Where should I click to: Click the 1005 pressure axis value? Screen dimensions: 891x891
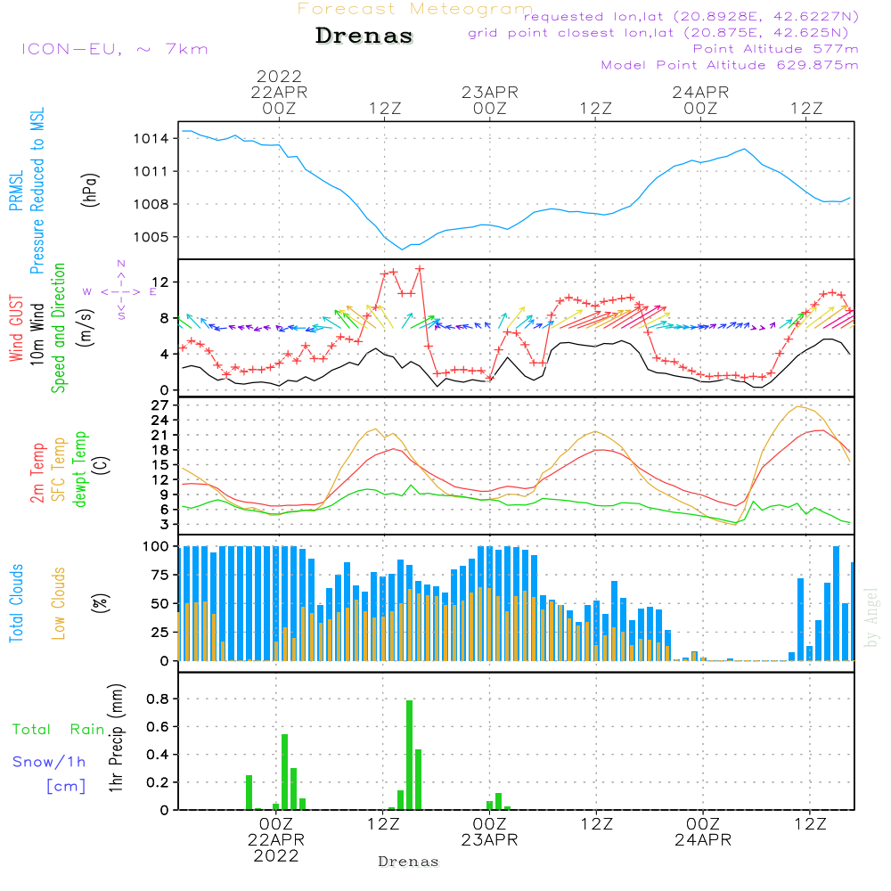pos(151,238)
